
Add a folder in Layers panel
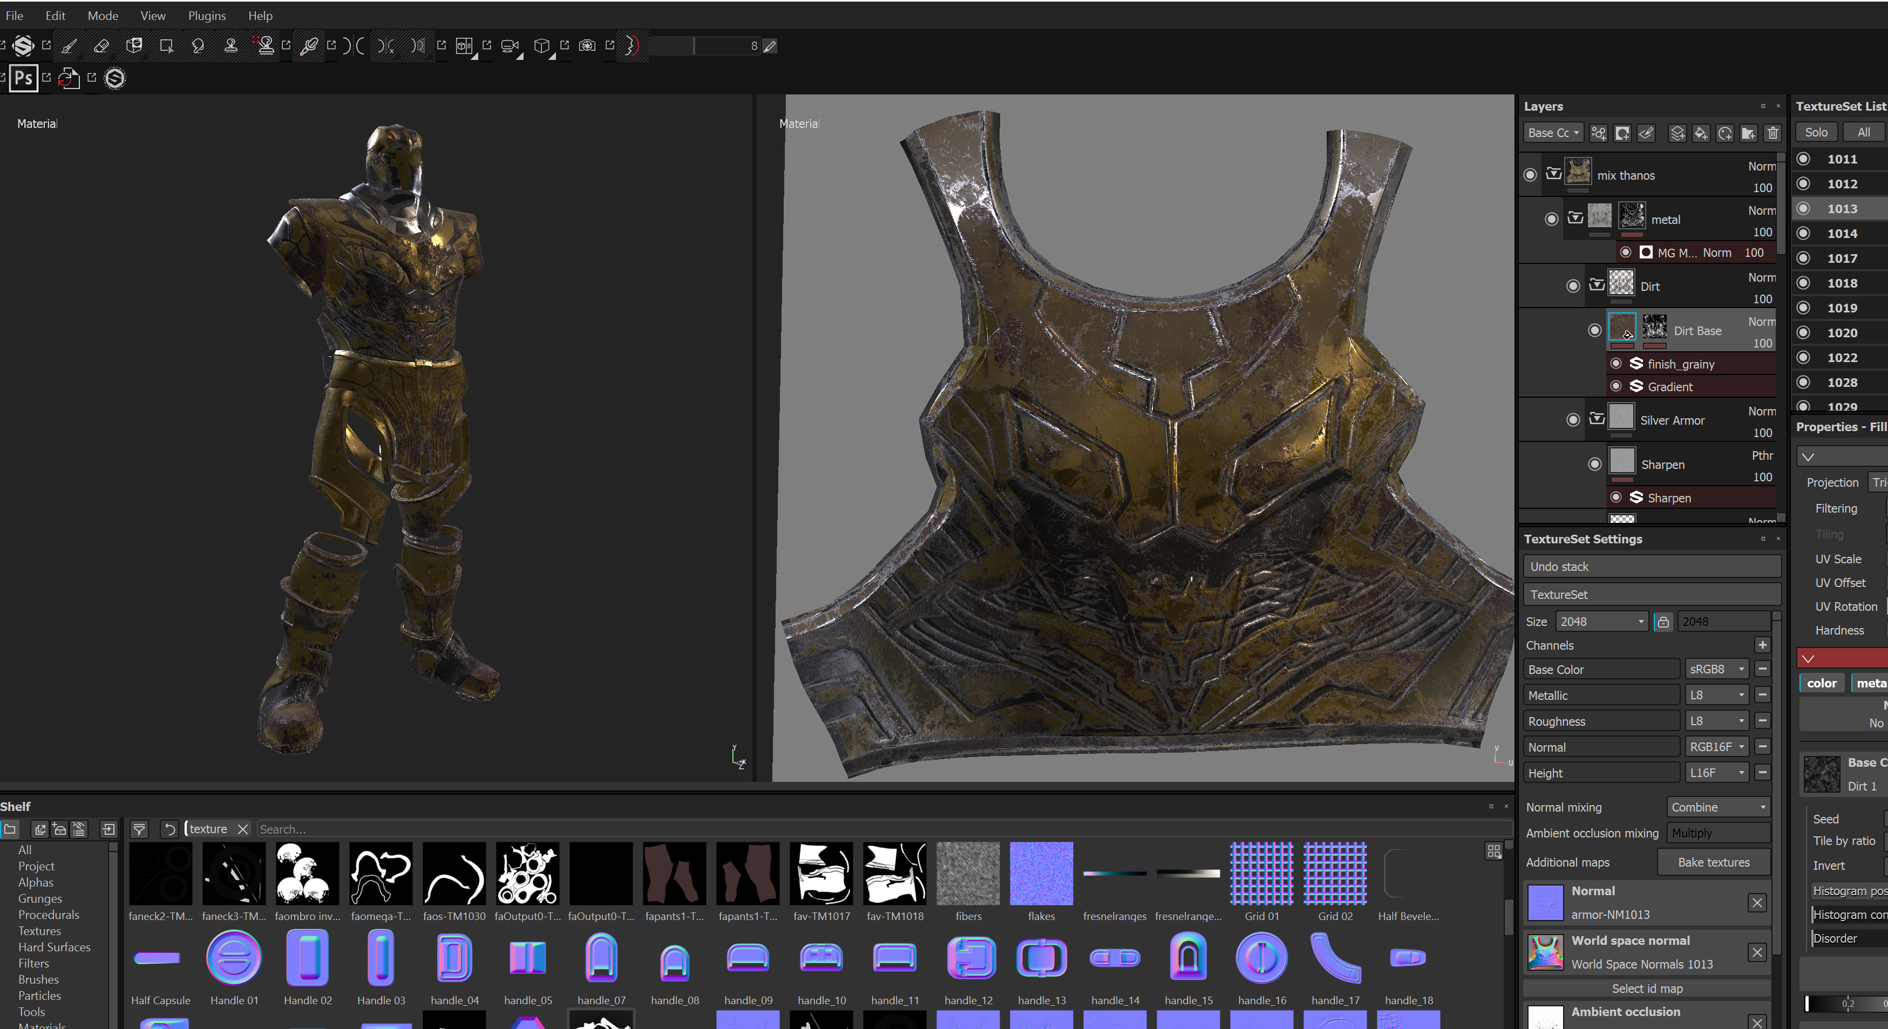point(1749,133)
